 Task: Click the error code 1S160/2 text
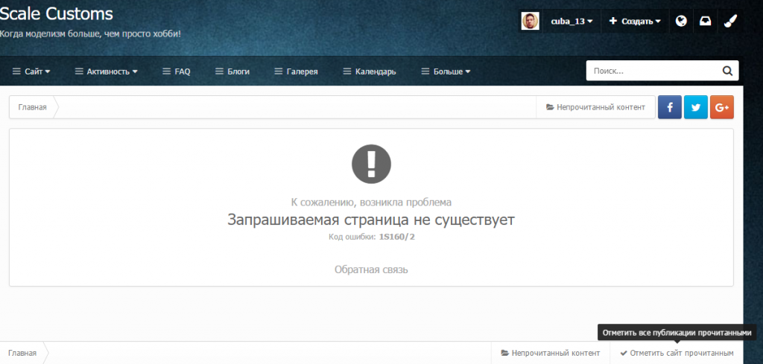click(396, 237)
